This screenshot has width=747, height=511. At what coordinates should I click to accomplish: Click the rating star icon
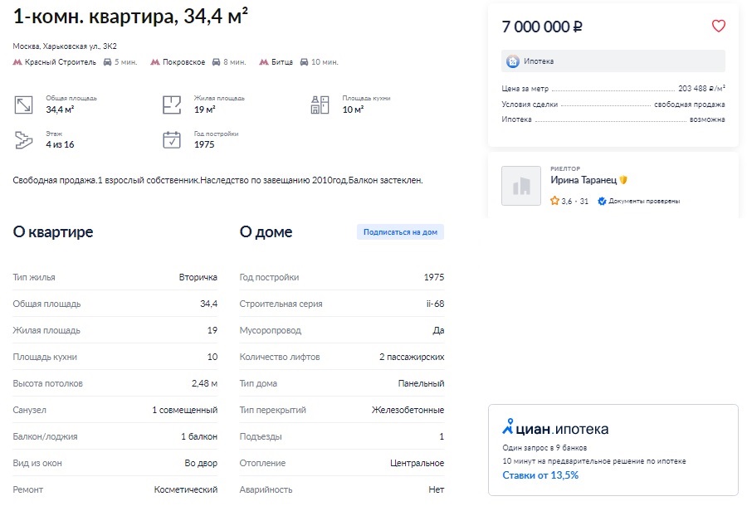click(x=554, y=201)
